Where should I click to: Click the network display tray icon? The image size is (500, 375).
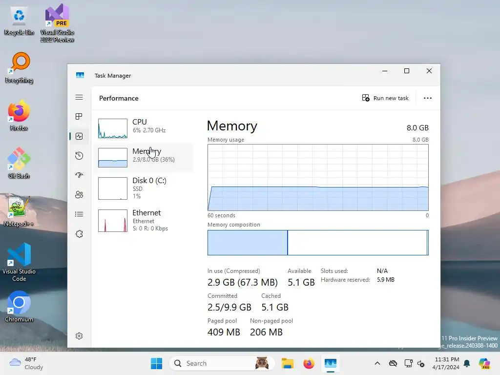point(408,363)
